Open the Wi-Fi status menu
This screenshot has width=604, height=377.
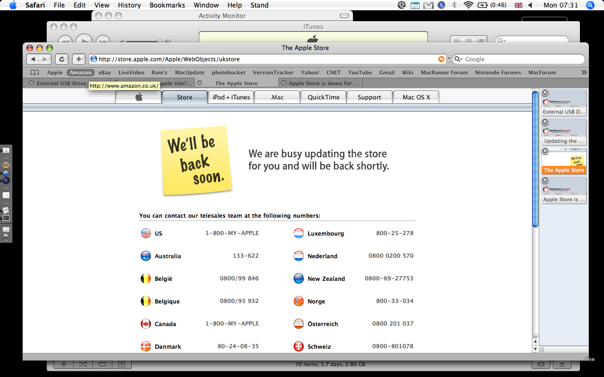[468, 5]
